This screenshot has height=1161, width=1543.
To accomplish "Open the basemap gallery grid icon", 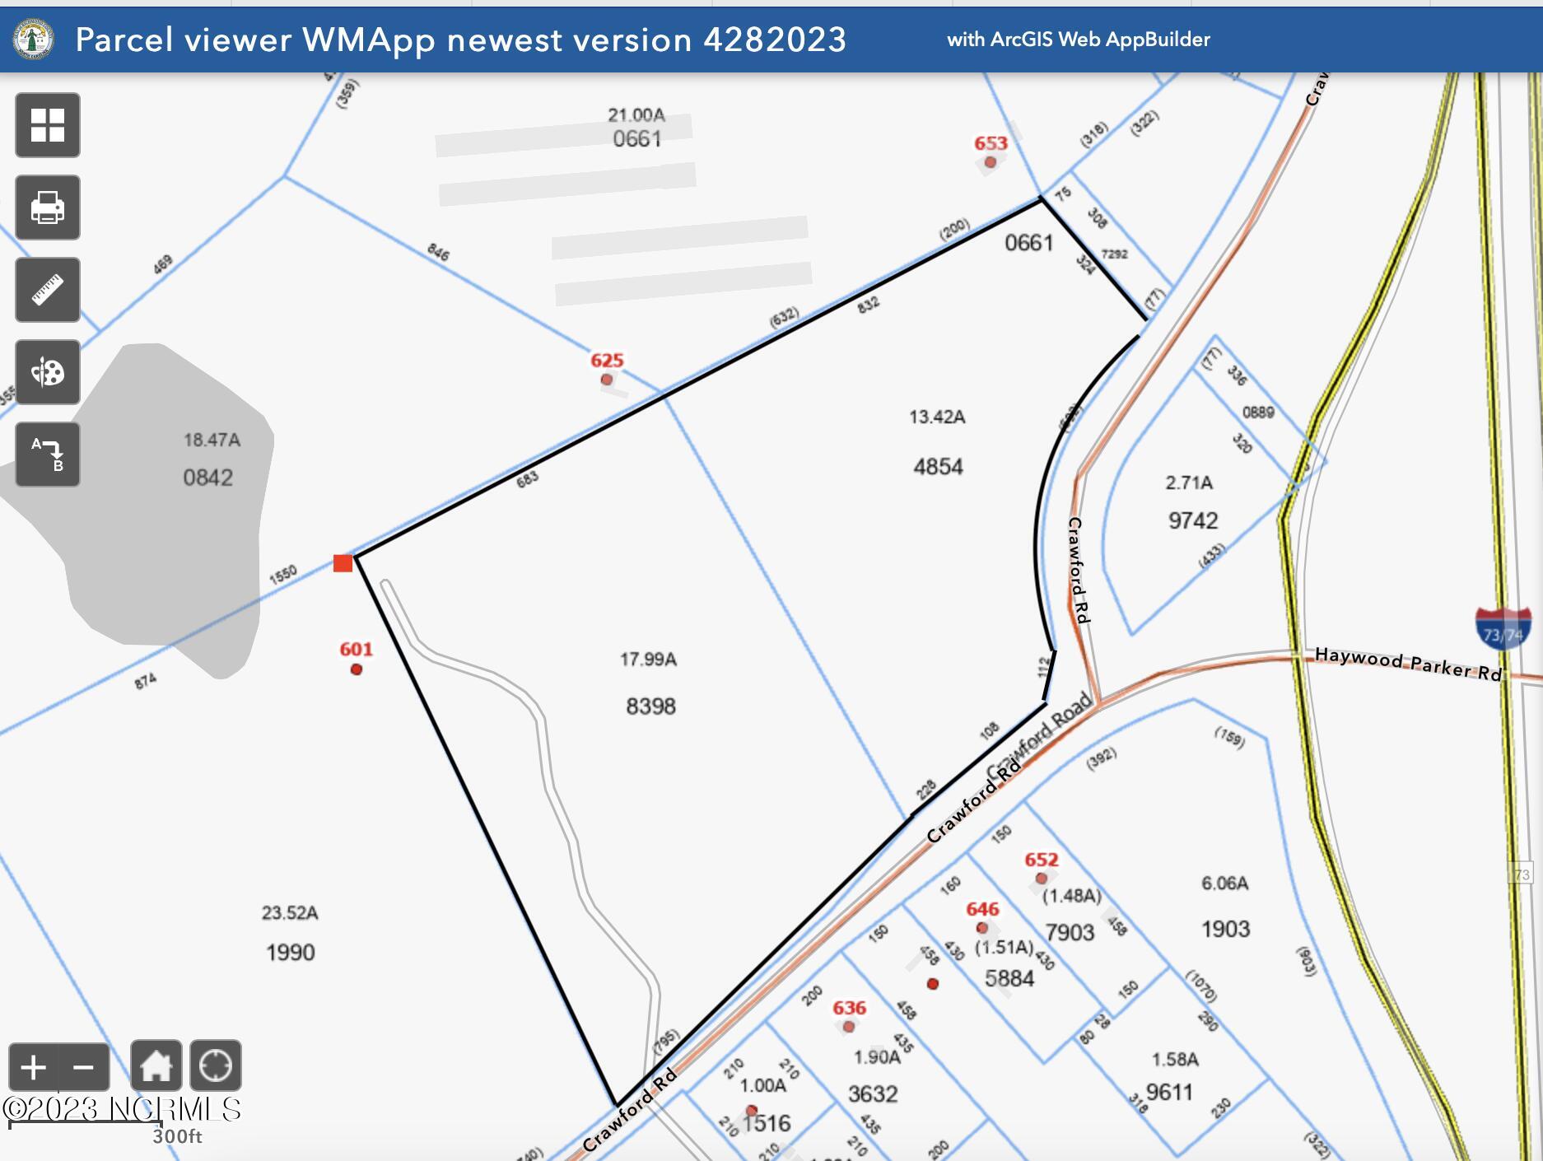I will tap(48, 125).
